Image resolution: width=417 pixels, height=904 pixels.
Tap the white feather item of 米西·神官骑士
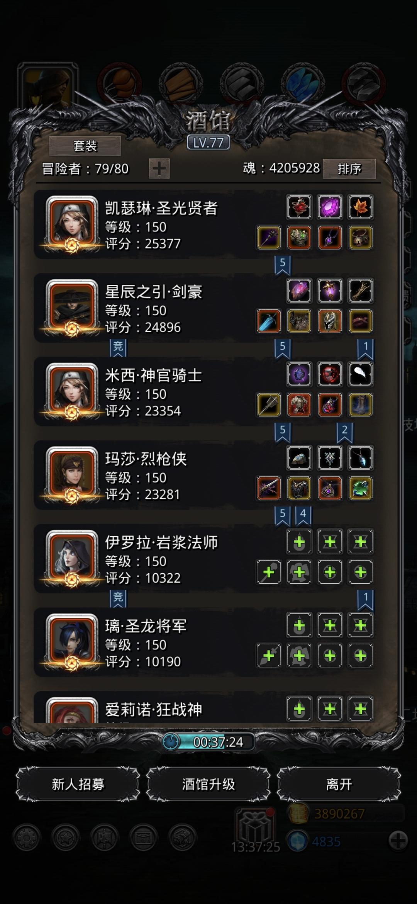coord(360,374)
